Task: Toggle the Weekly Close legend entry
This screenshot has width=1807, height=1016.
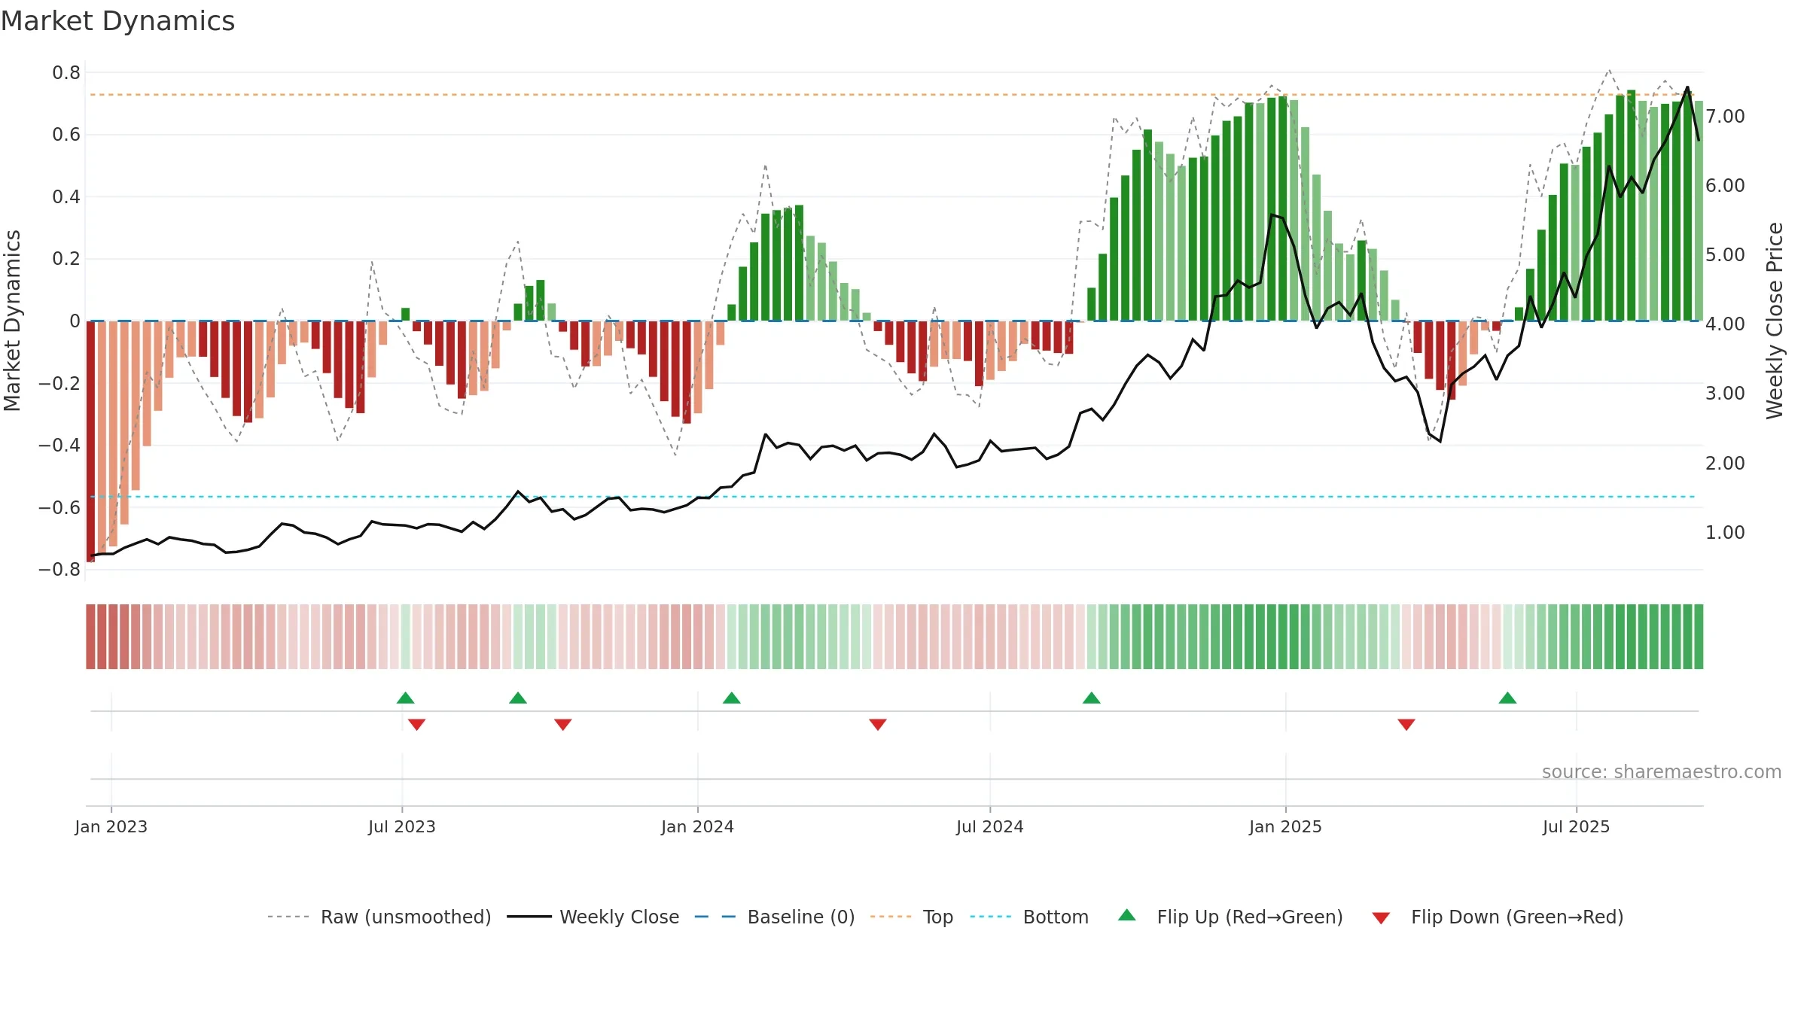Action: (x=593, y=917)
